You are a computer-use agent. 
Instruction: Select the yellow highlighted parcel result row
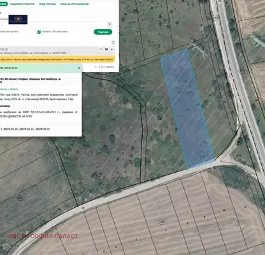pyautogui.click(x=57, y=60)
